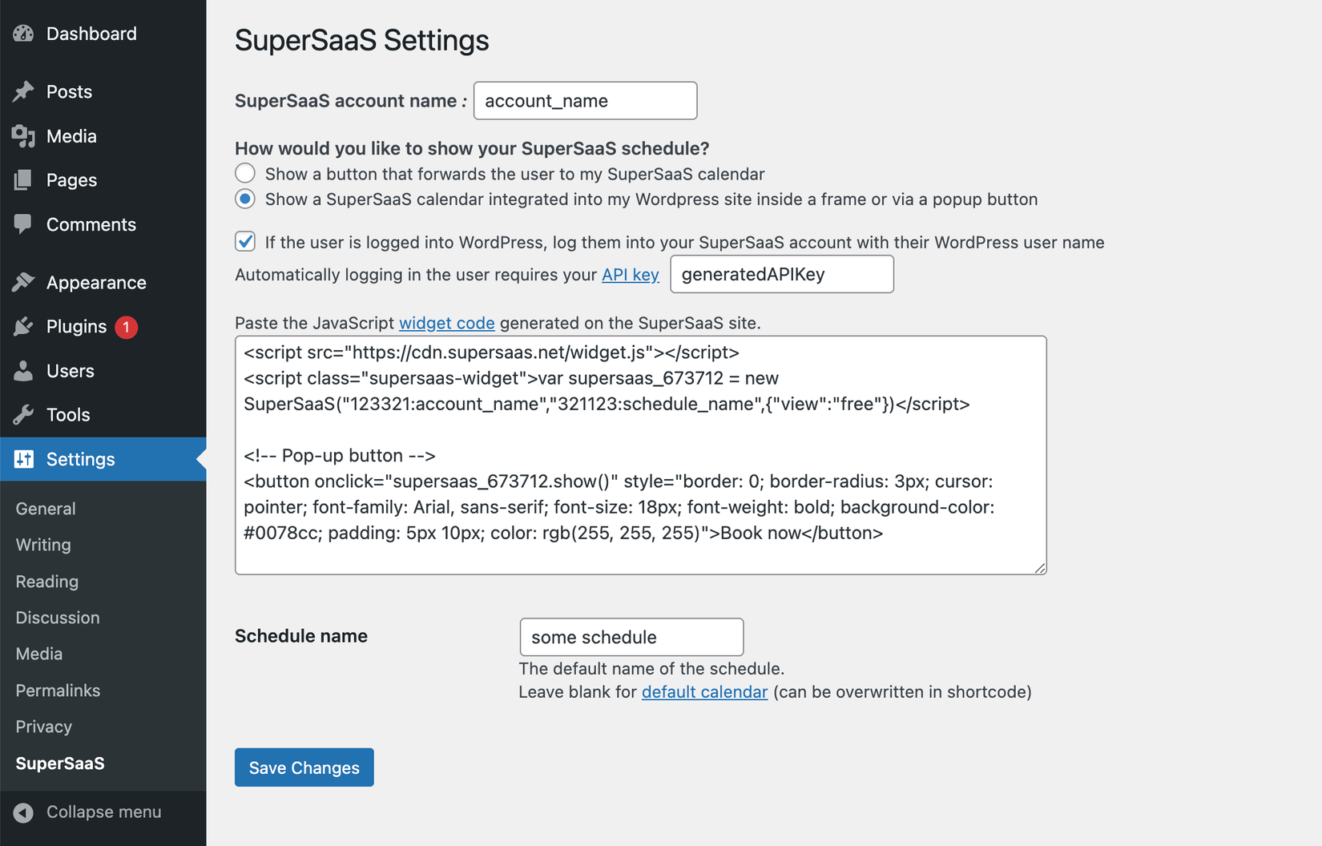Select the Posts pin icon
The image size is (1322, 846).
click(24, 91)
